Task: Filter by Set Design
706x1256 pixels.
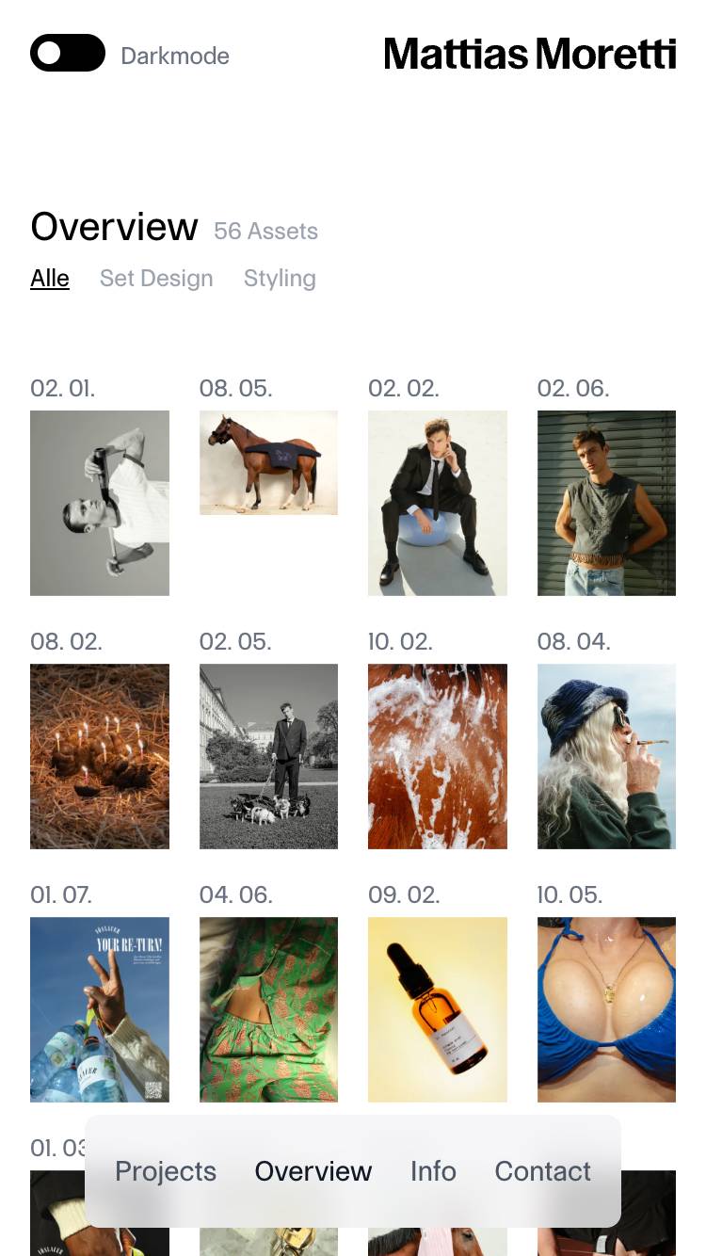Action: pos(156,279)
